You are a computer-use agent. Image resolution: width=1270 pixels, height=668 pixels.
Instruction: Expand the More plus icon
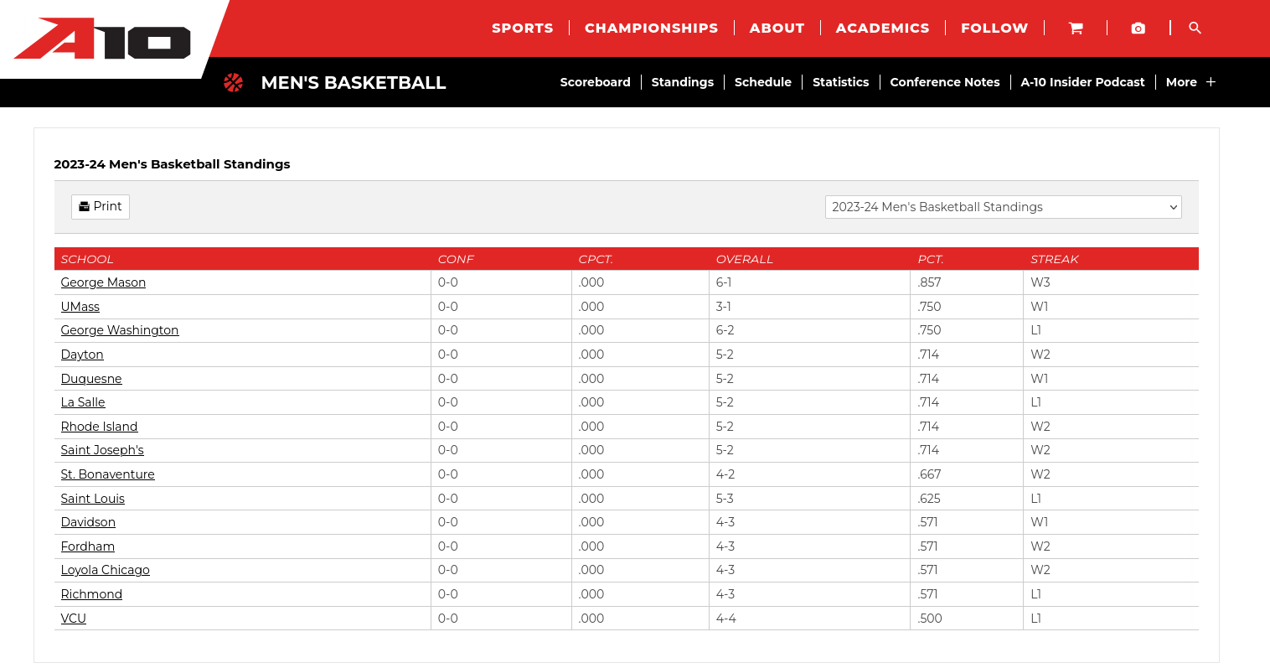point(1211,82)
